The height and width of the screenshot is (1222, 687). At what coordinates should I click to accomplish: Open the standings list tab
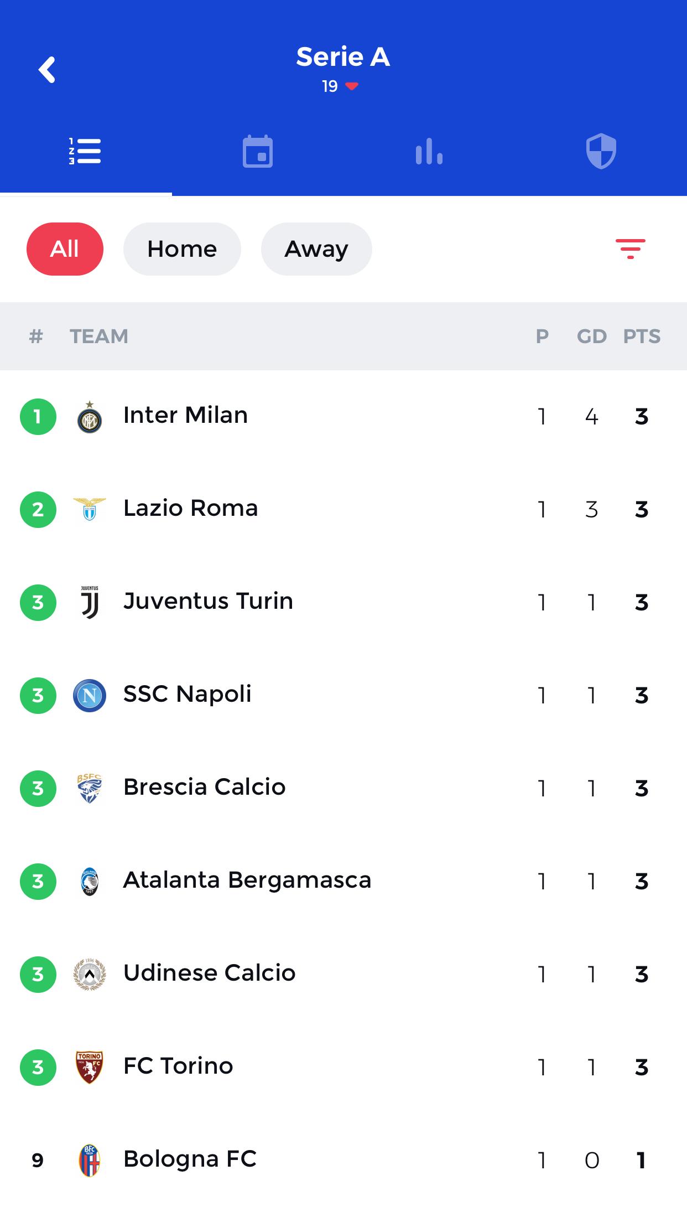point(85,151)
